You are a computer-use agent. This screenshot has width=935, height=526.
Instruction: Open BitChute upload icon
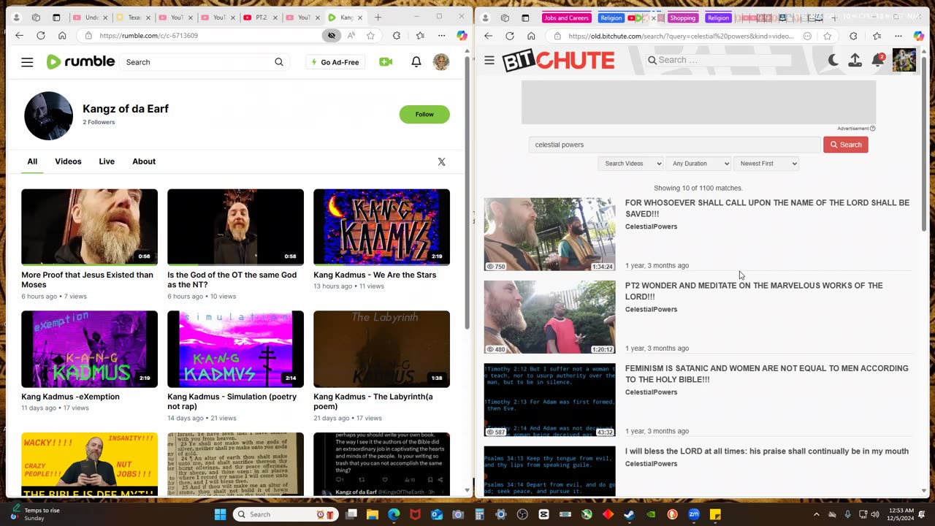[x=855, y=61]
